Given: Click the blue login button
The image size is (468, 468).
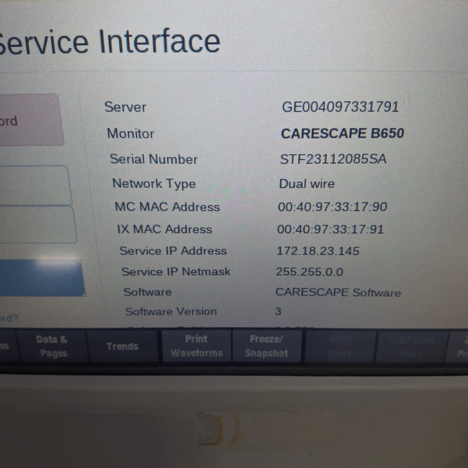Looking at the screenshot, I should coord(41,277).
